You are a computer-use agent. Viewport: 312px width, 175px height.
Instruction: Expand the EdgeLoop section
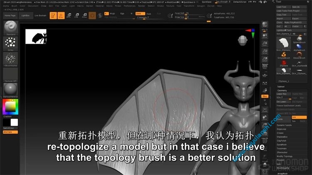pyautogui.click(x=281, y=129)
